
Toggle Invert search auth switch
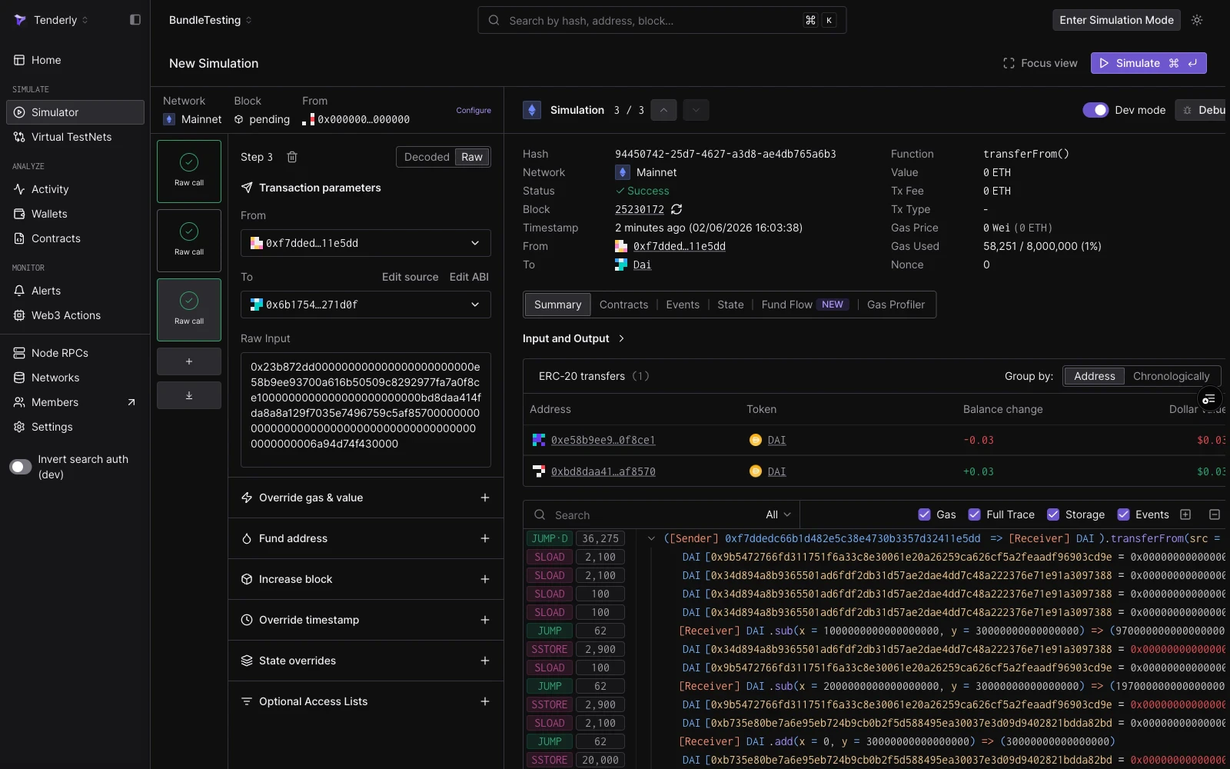coord(21,467)
